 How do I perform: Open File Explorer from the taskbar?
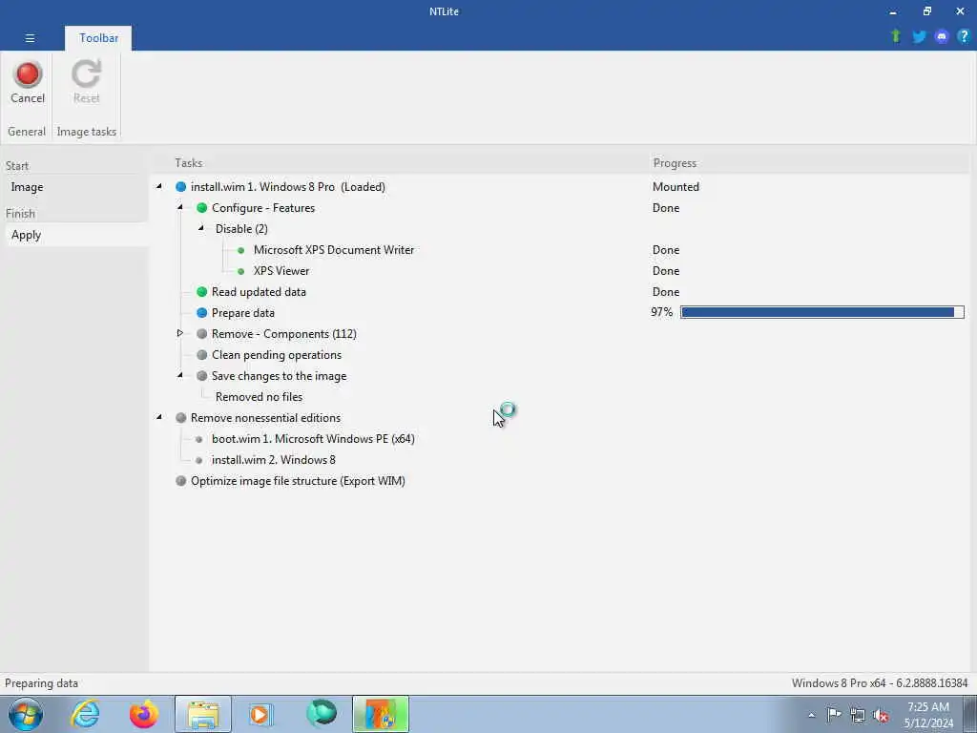coord(203,714)
